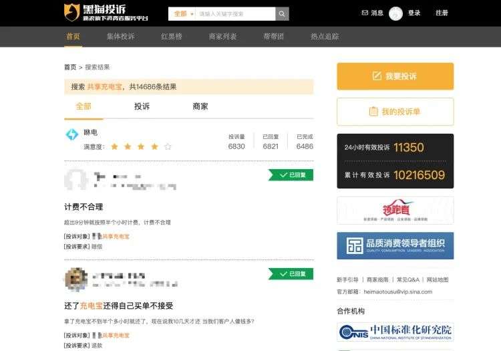Viewport: 501px width, 351px height.
Task: Open 热点追踪 navigation item
Action: tap(325, 37)
